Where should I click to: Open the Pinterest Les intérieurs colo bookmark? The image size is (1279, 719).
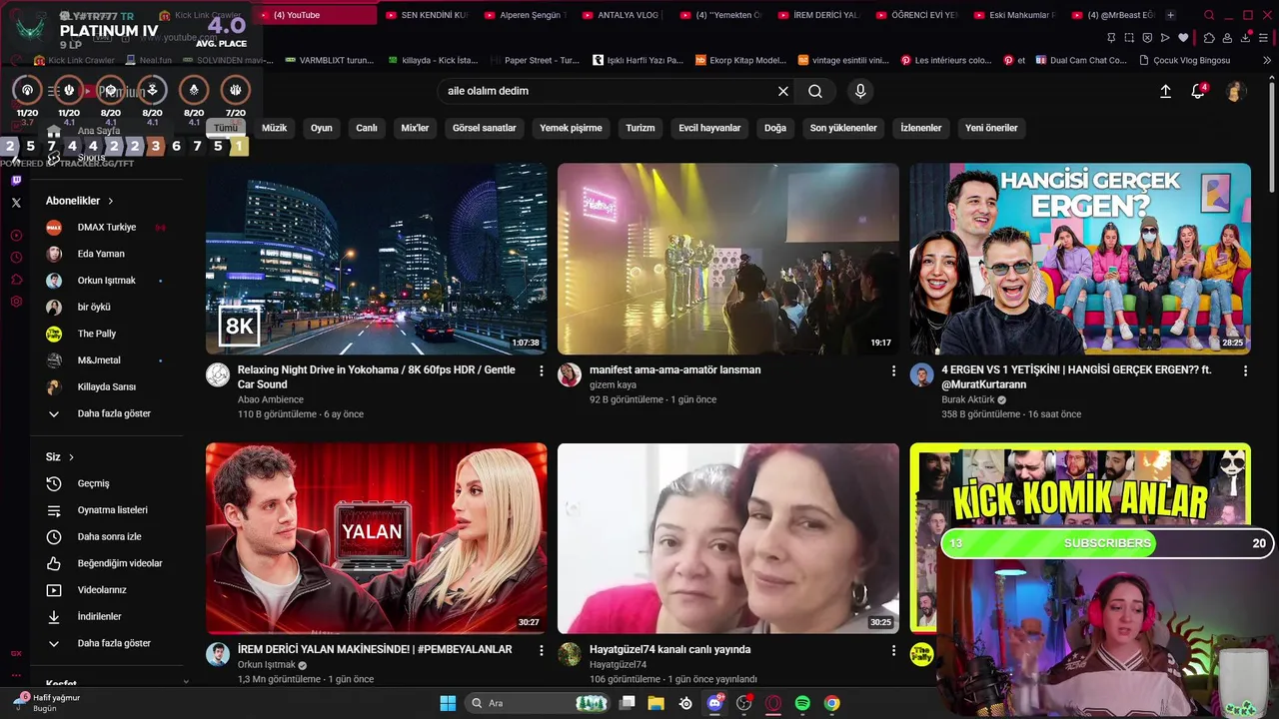click(x=946, y=60)
